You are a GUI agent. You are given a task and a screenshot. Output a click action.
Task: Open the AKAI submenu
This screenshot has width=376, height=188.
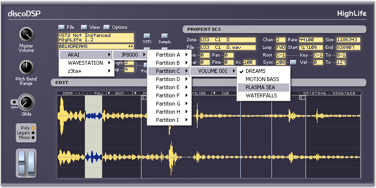86,55
